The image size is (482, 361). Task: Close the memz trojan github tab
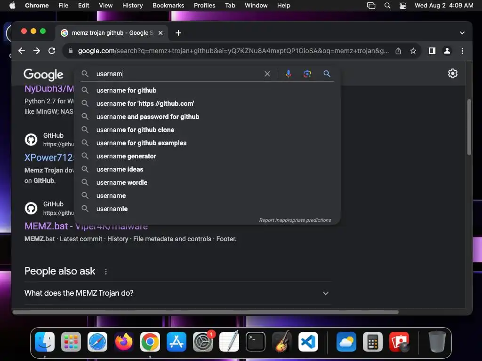(x=161, y=33)
